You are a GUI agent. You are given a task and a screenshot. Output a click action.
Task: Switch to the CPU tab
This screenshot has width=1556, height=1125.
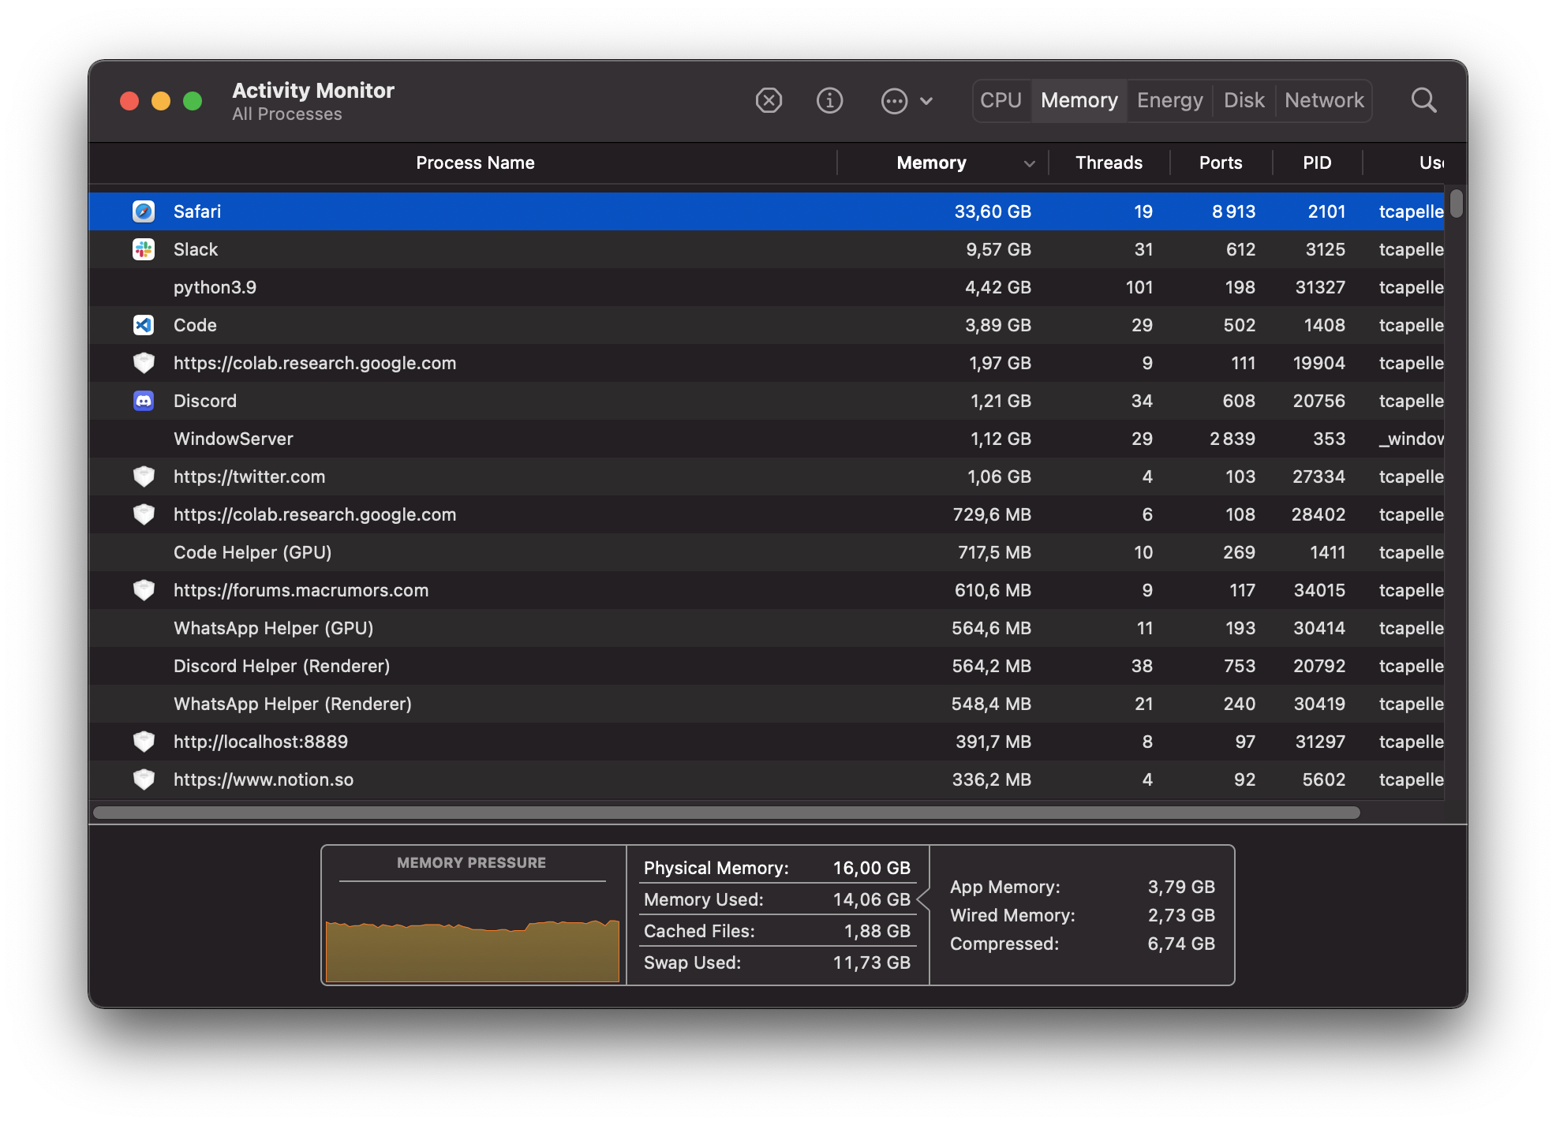pyautogui.click(x=1001, y=101)
